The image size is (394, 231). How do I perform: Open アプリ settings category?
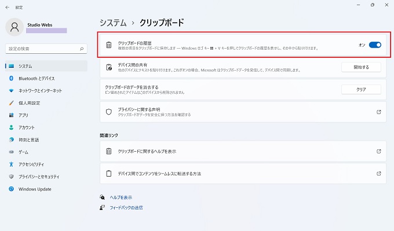click(46, 115)
